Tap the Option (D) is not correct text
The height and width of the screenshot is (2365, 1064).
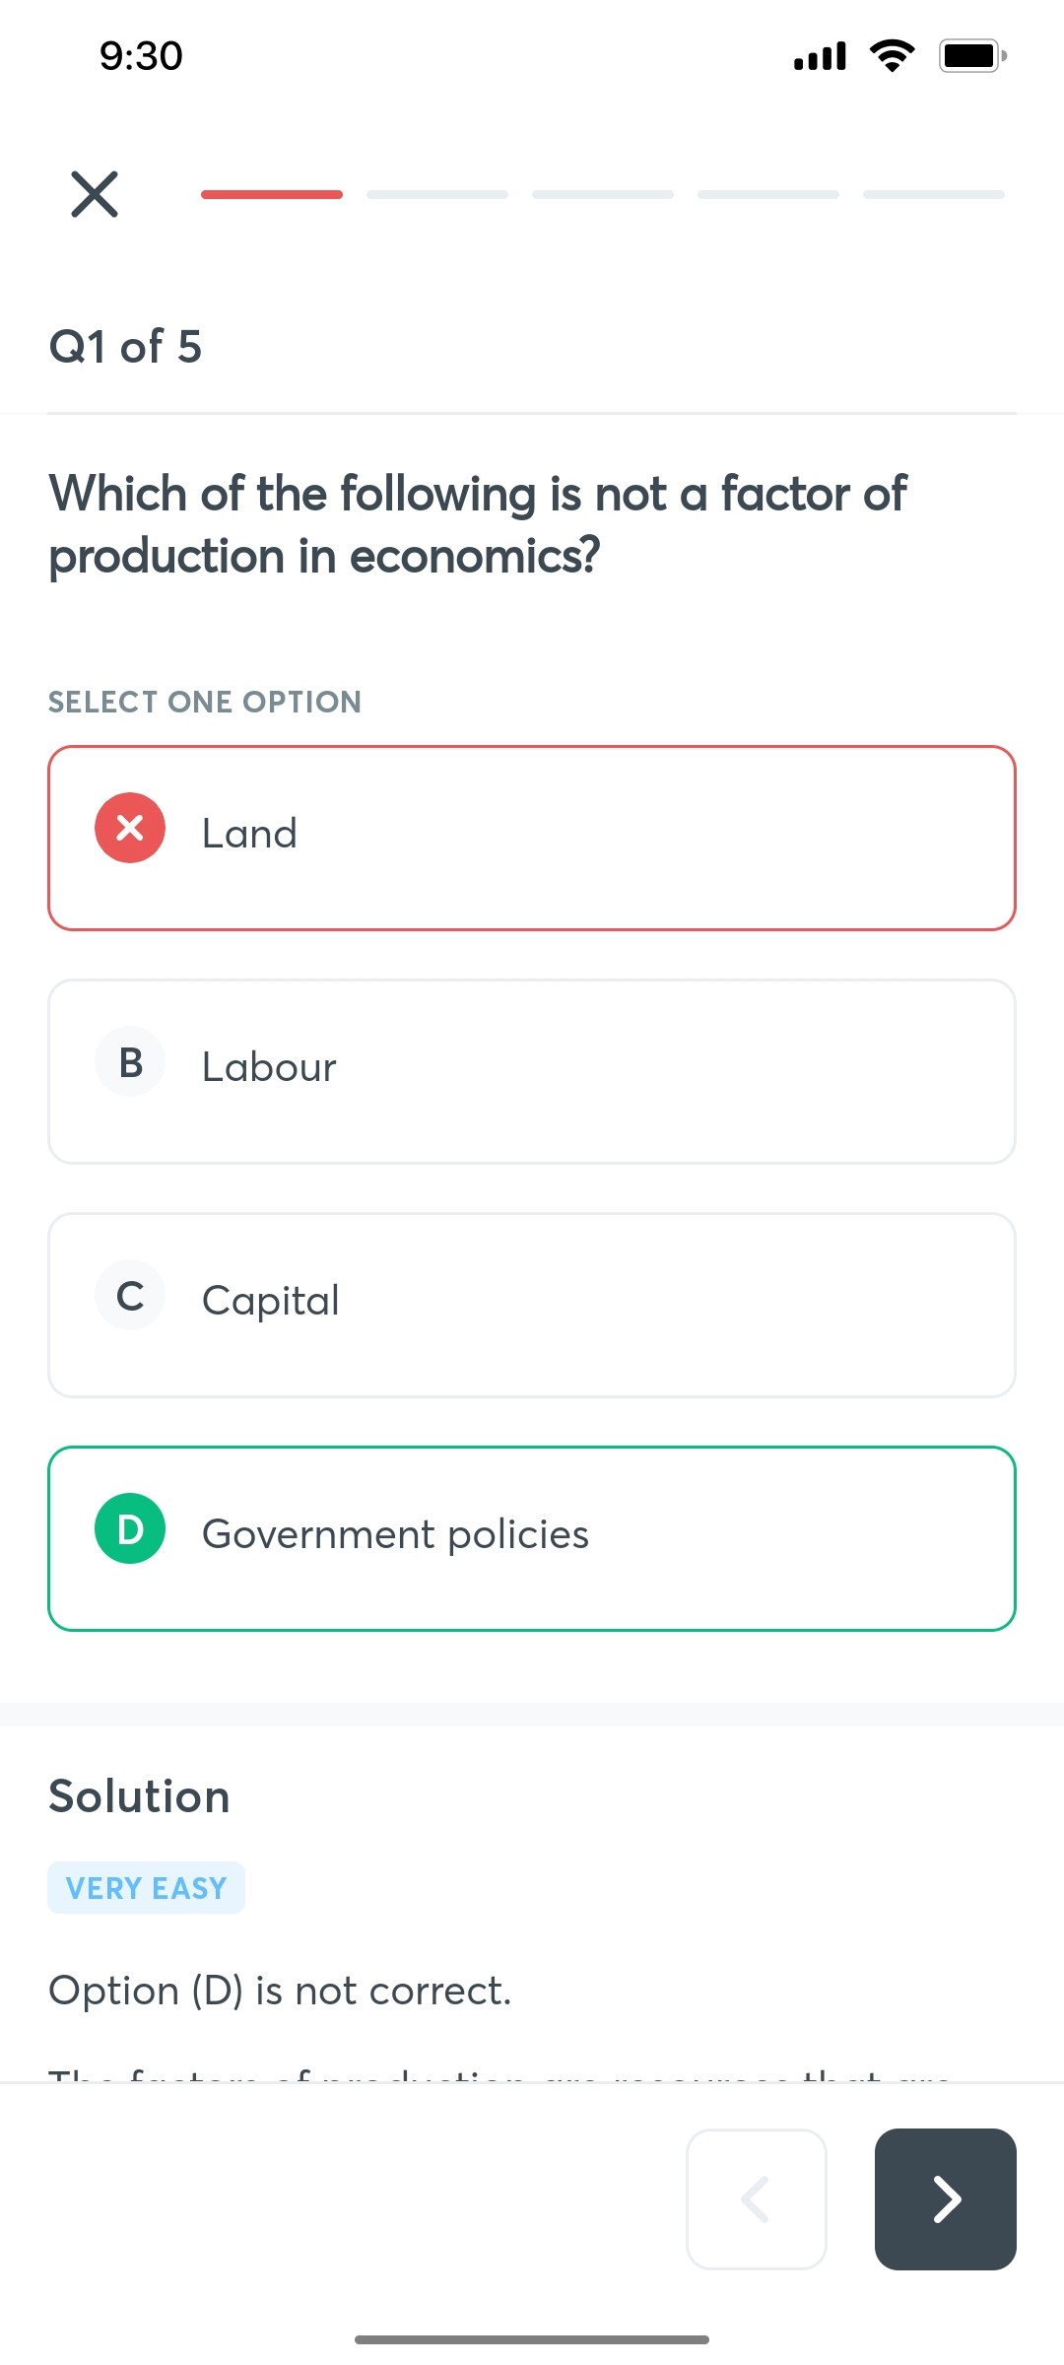click(x=279, y=1990)
